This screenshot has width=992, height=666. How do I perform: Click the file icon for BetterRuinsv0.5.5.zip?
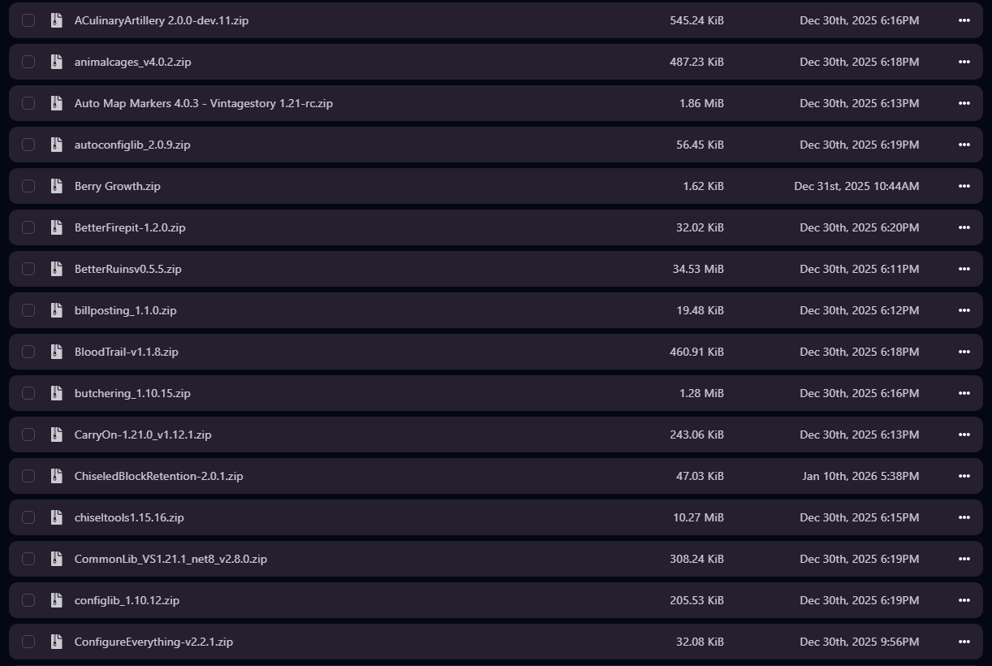tap(56, 269)
